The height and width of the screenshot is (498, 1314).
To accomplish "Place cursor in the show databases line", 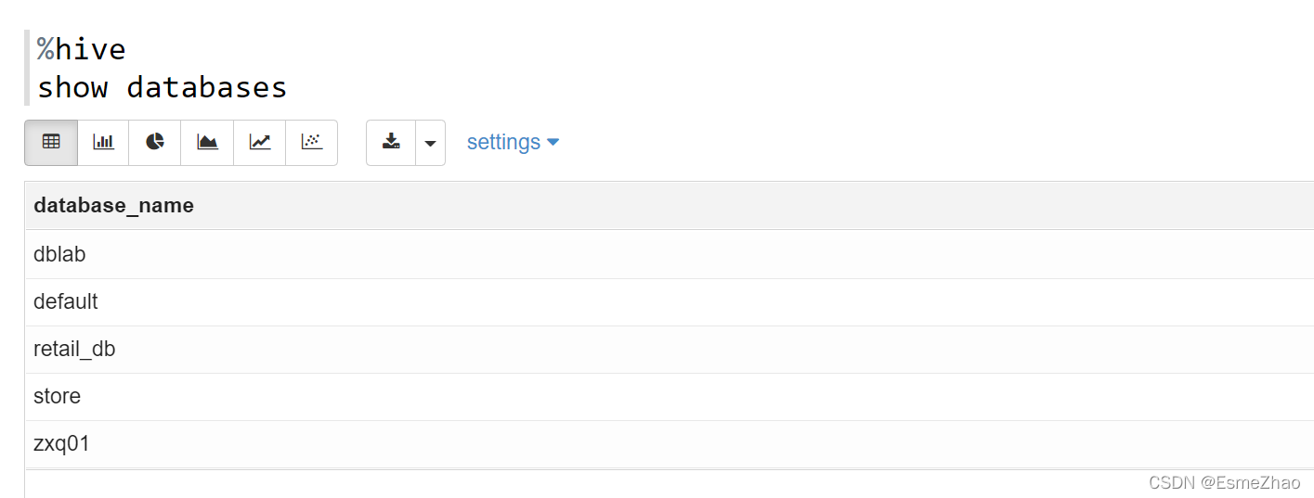I will (163, 87).
